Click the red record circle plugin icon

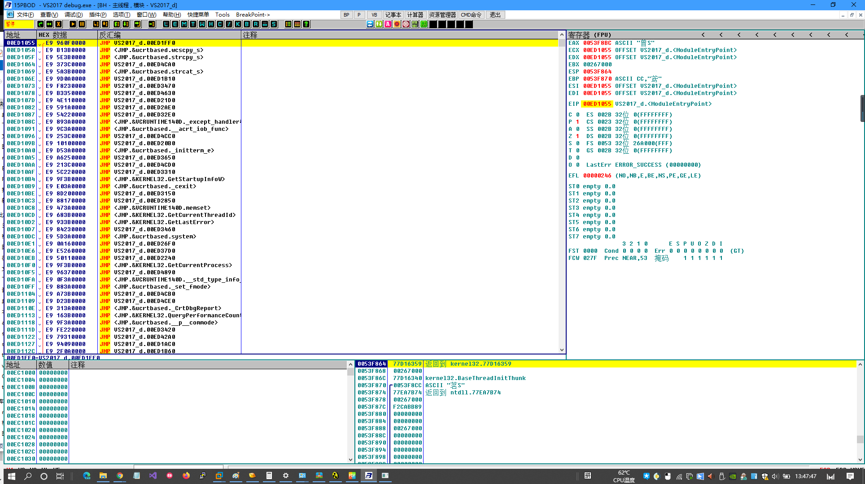point(397,24)
